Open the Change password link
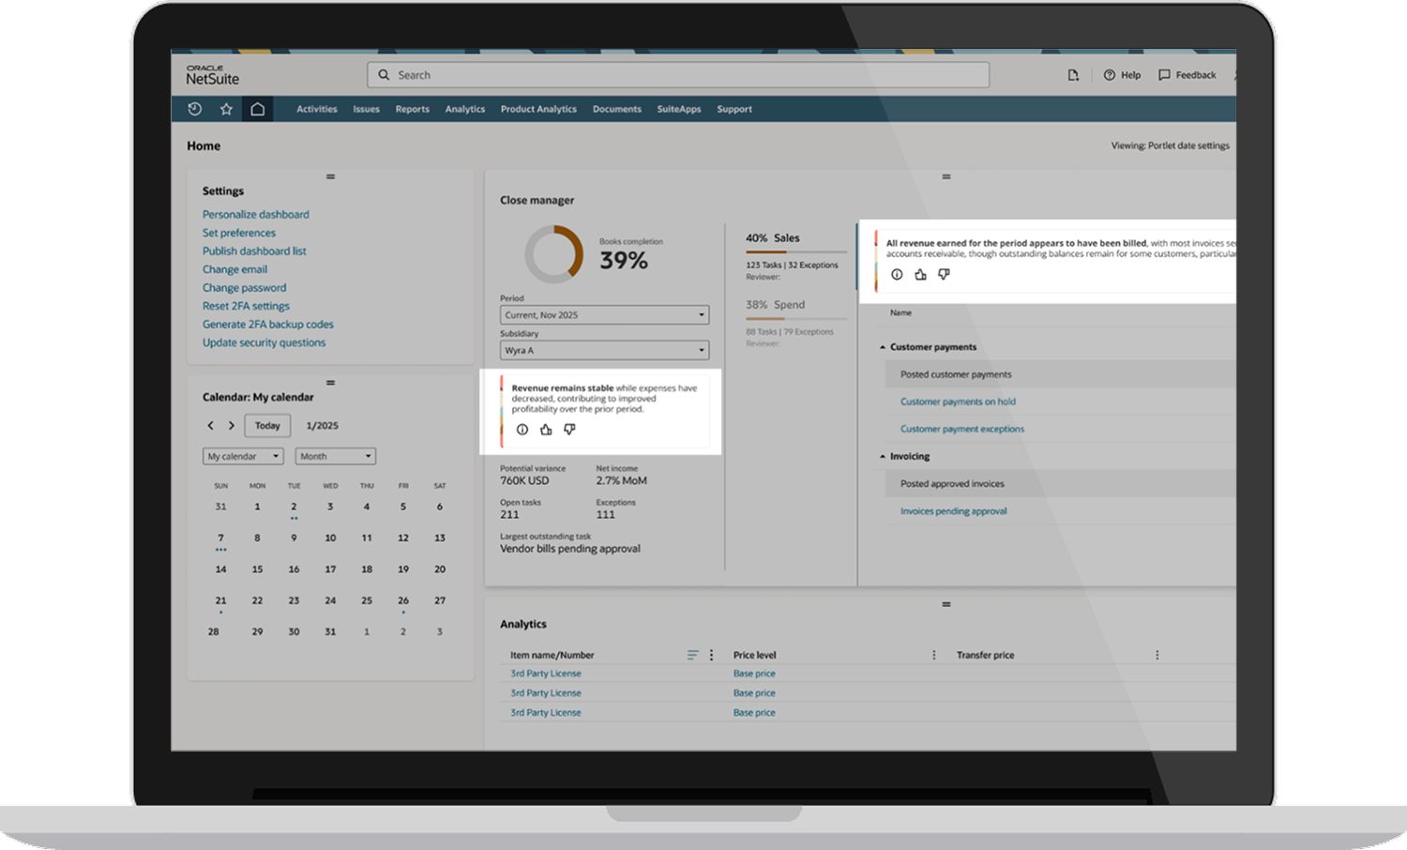This screenshot has height=850, width=1407. pos(244,288)
